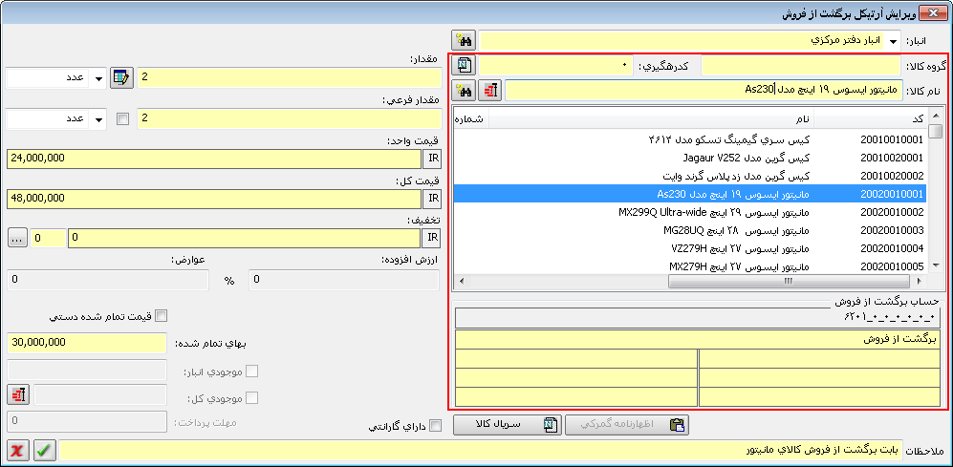Select row MX279H monitor
The image size is (953, 467).
[690, 266]
